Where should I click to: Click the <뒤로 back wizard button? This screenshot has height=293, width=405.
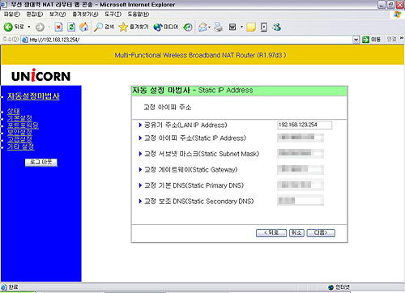click(271, 233)
